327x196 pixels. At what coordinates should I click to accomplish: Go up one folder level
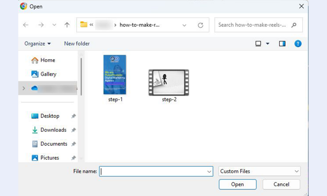[67, 25]
